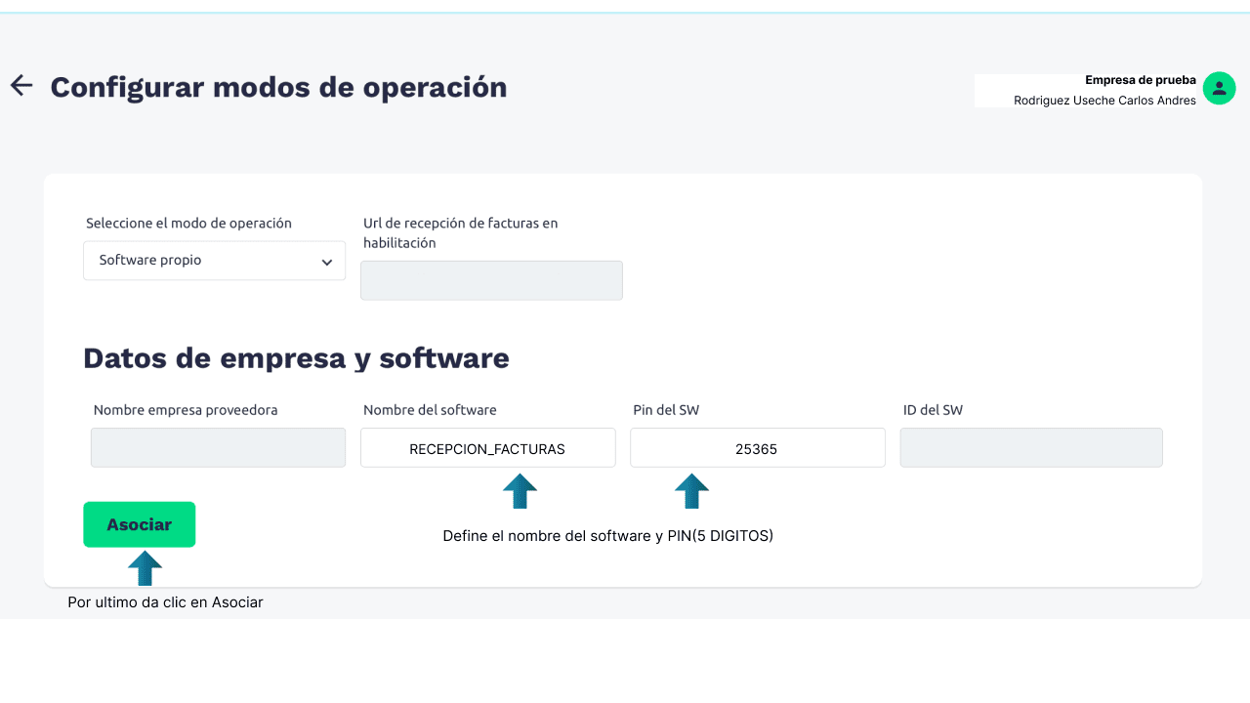
Task: Click the Por ultimo da clic en Asociar note
Action: coord(165,602)
